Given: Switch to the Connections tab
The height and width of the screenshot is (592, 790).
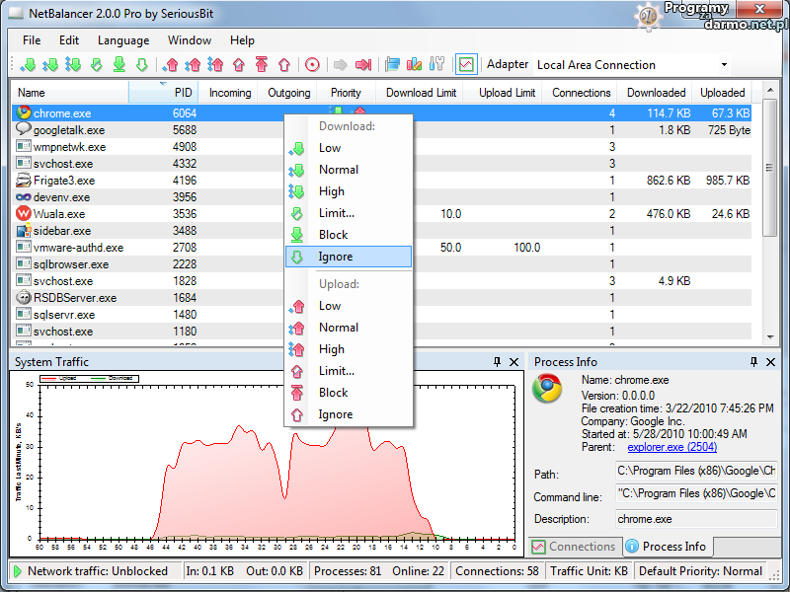Looking at the screenshot, I should click(573, 547).
